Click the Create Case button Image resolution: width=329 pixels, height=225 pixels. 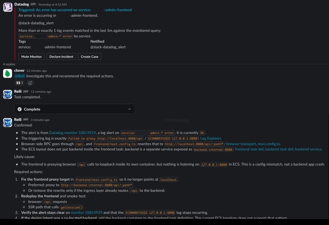[x=90, y=57]
